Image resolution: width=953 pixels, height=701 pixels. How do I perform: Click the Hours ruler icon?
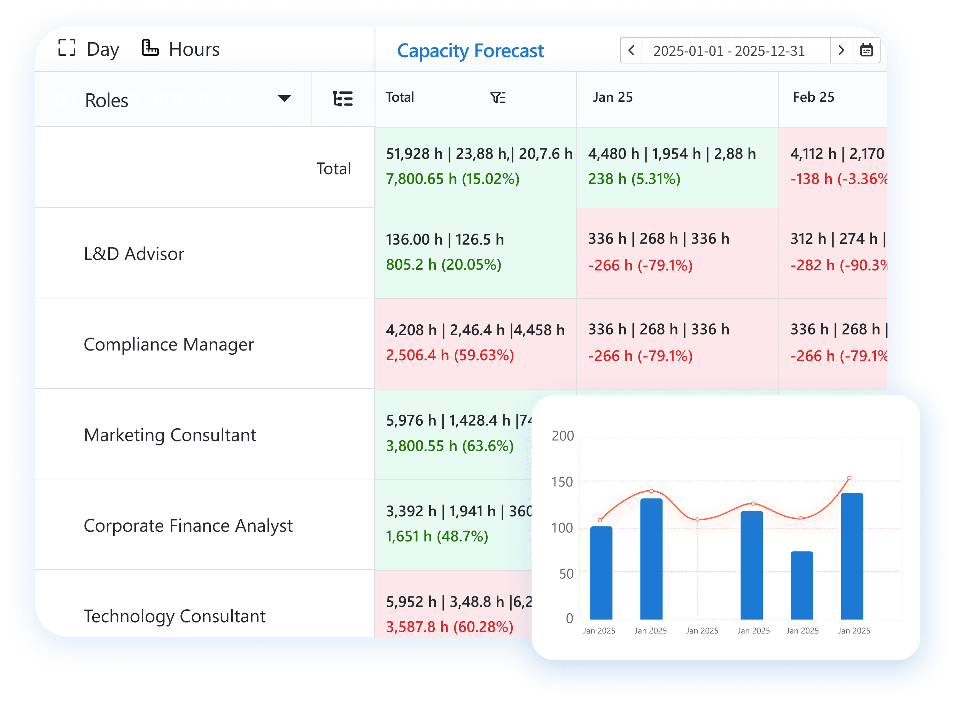150,48
